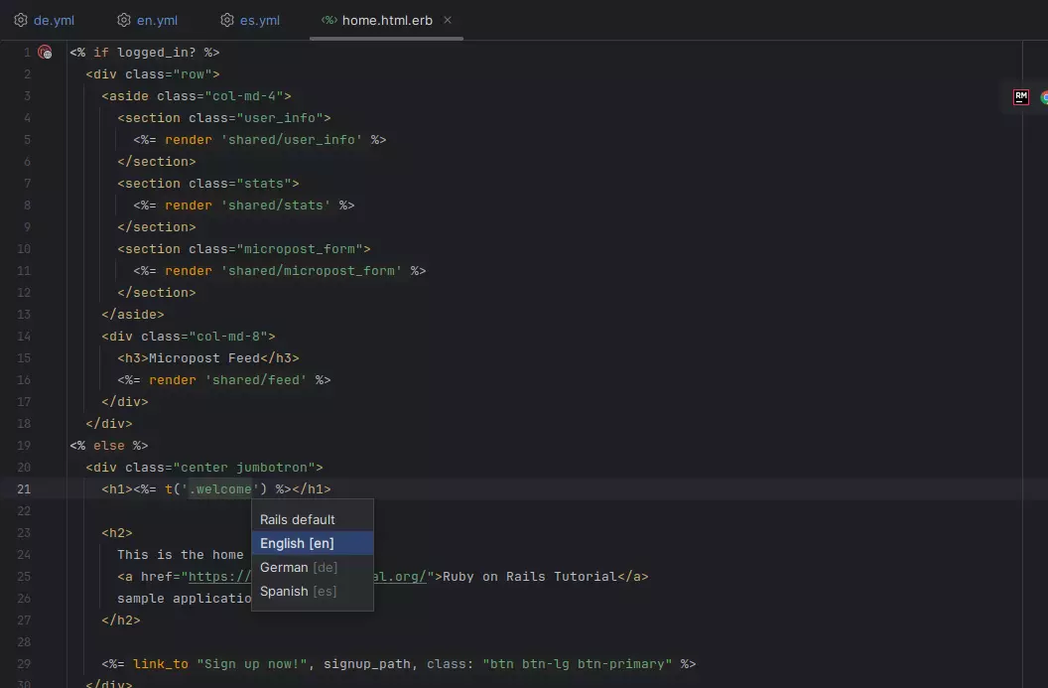This screenshot has height=688, width=1048.
Task: Launch Chrome via its icon on the right
Action: [1043, 97]
